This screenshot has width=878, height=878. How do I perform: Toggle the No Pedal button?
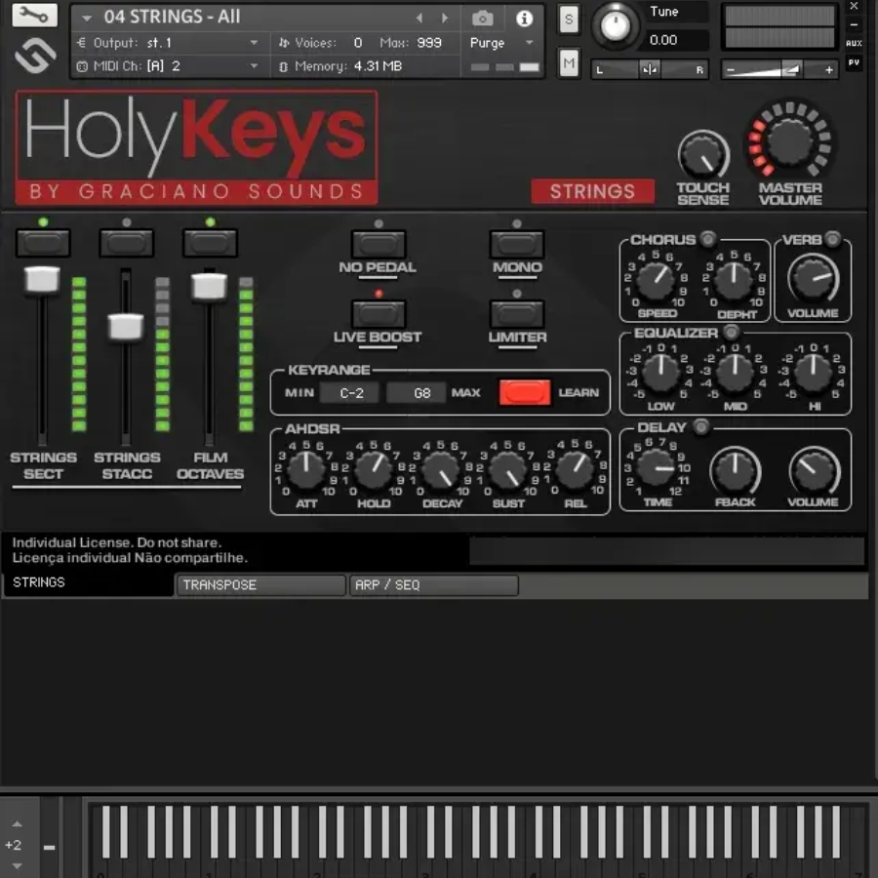point(379,244)
